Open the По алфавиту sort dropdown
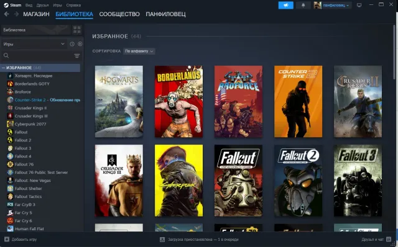398x247 pixels. pos(139,51)
